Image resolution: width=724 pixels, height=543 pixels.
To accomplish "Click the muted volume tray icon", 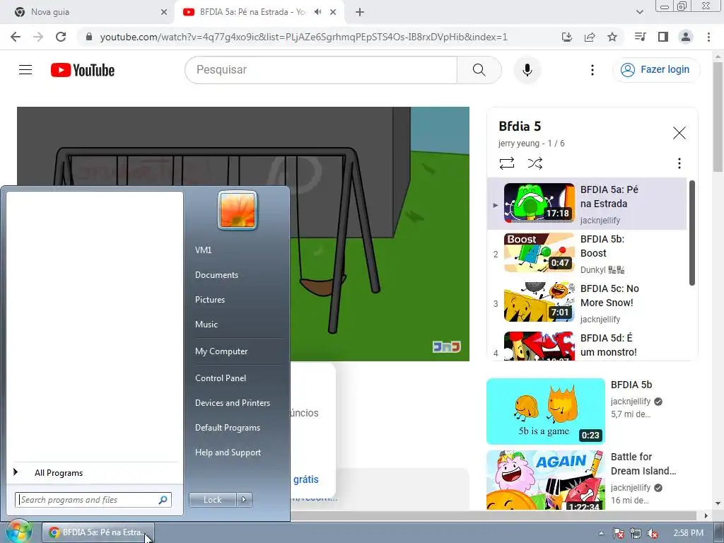I will (653, 533).
